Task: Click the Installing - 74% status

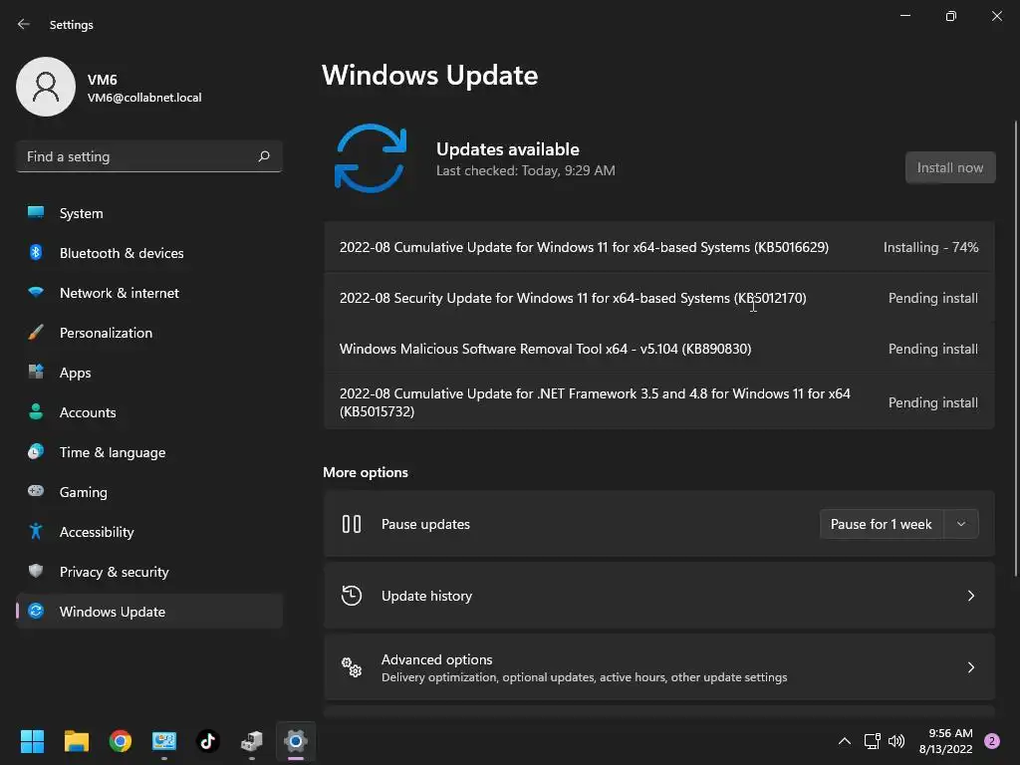Action: [x=930, y=247]
